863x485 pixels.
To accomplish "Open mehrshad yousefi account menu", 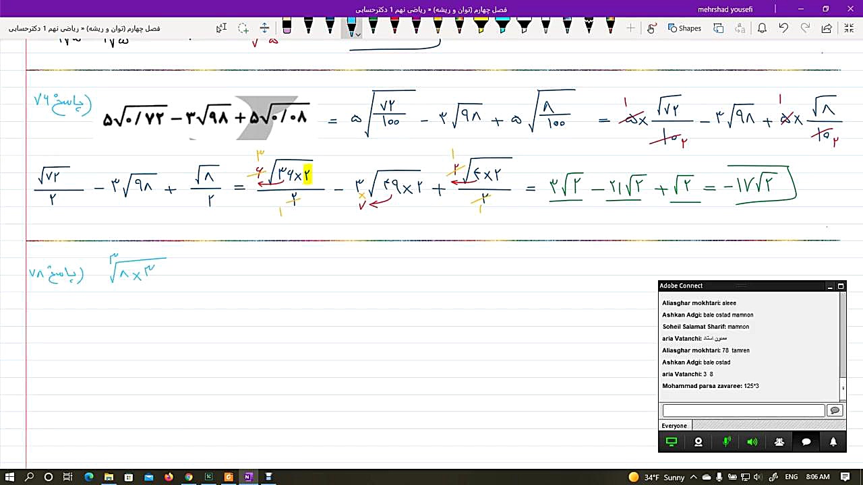I will [x=725, y=9].
